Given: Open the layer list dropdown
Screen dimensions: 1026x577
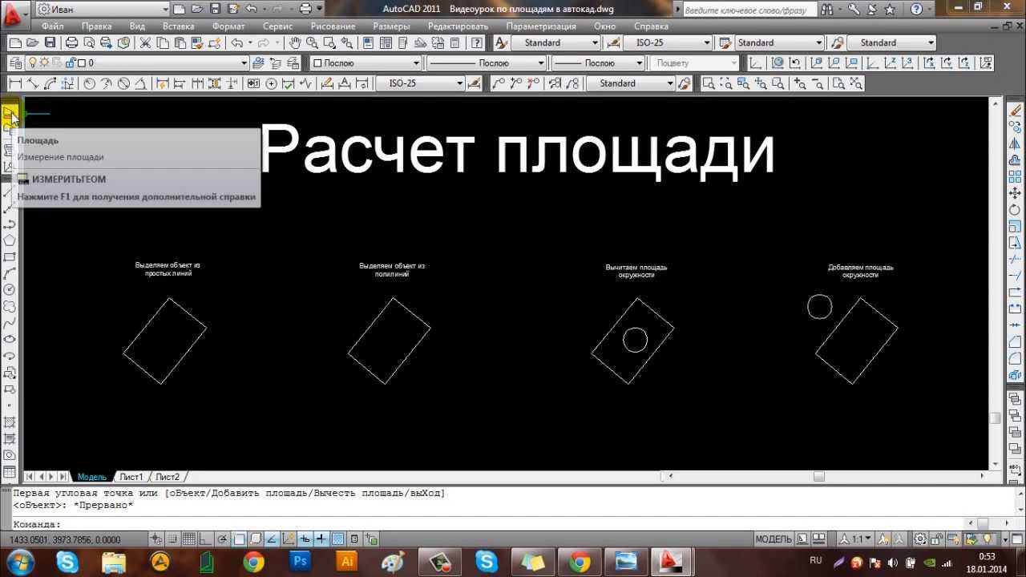Looking at the screenshot, I should pyautogui.click(x=244, y=63).
